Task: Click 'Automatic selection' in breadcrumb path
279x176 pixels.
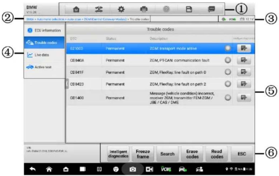Action: point(51,19)
